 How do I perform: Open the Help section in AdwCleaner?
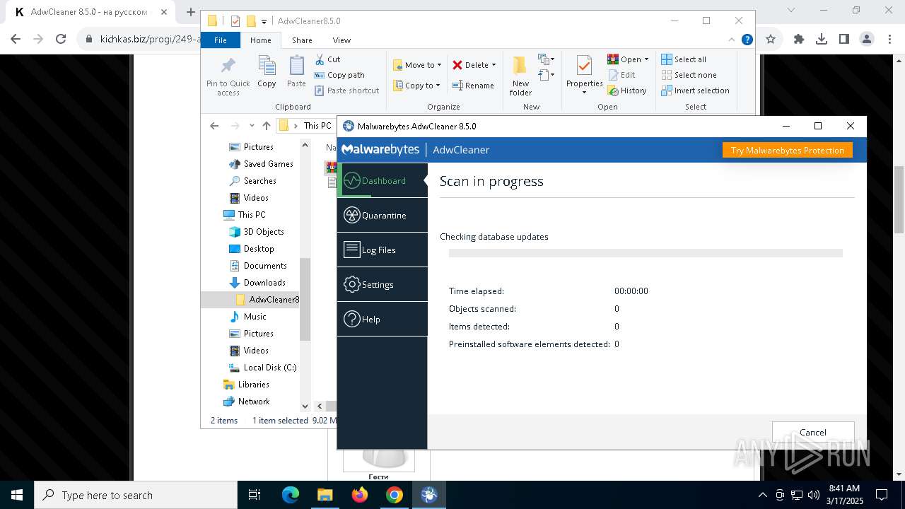click(383, 319)
